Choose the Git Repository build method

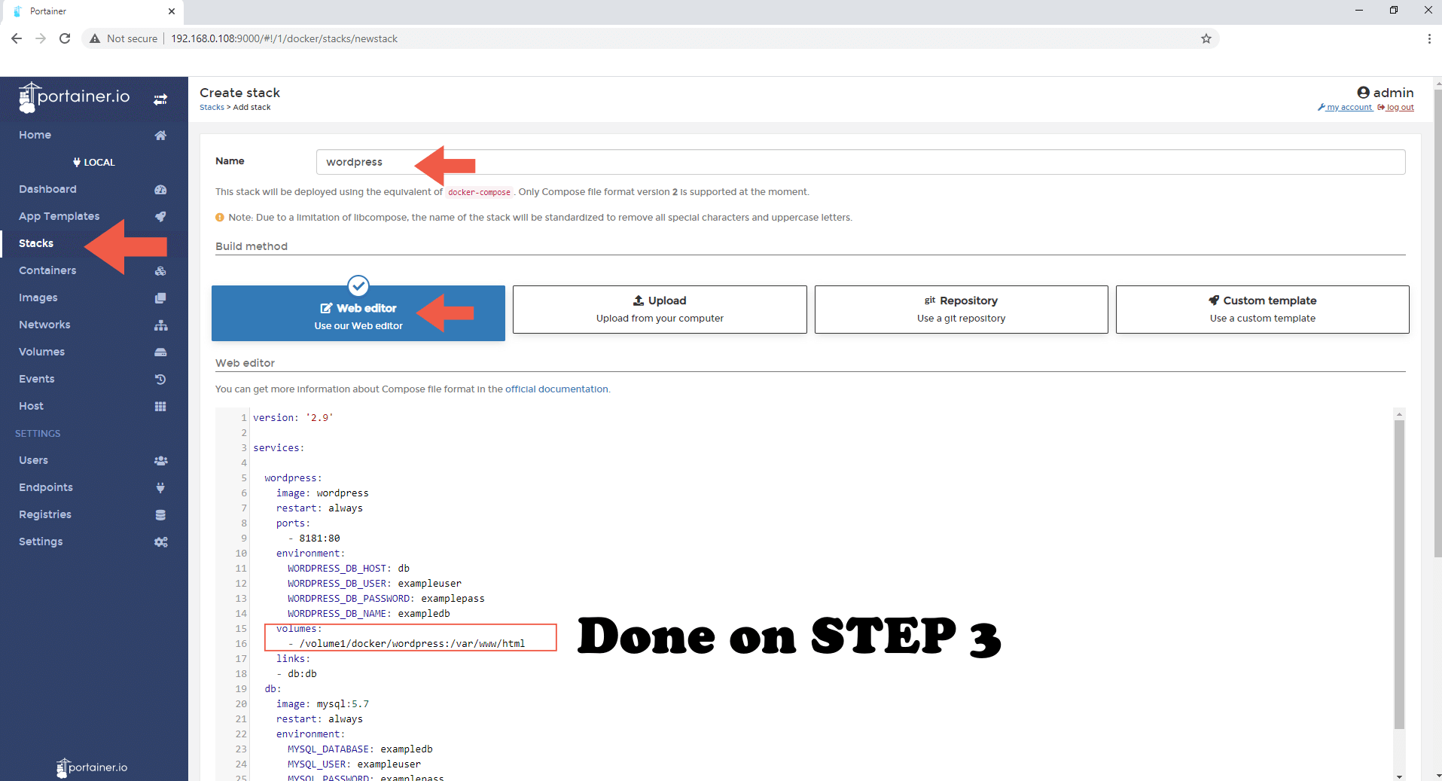tap(961, 309)
